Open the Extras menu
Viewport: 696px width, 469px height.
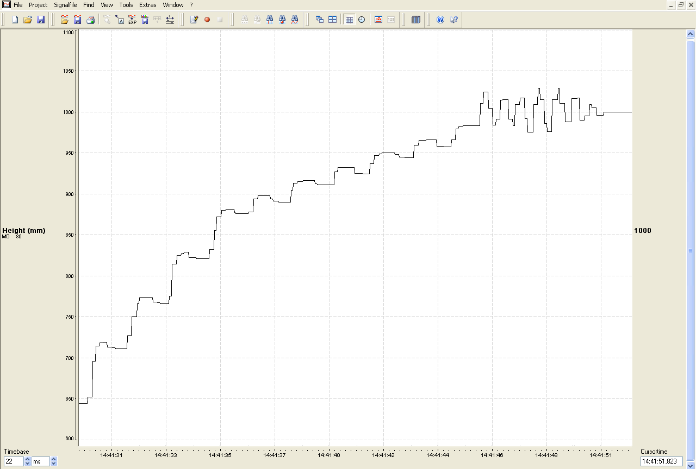point(148,5)
